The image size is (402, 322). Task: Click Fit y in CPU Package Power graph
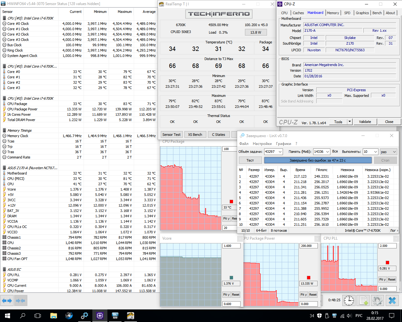tap(304, 295)
